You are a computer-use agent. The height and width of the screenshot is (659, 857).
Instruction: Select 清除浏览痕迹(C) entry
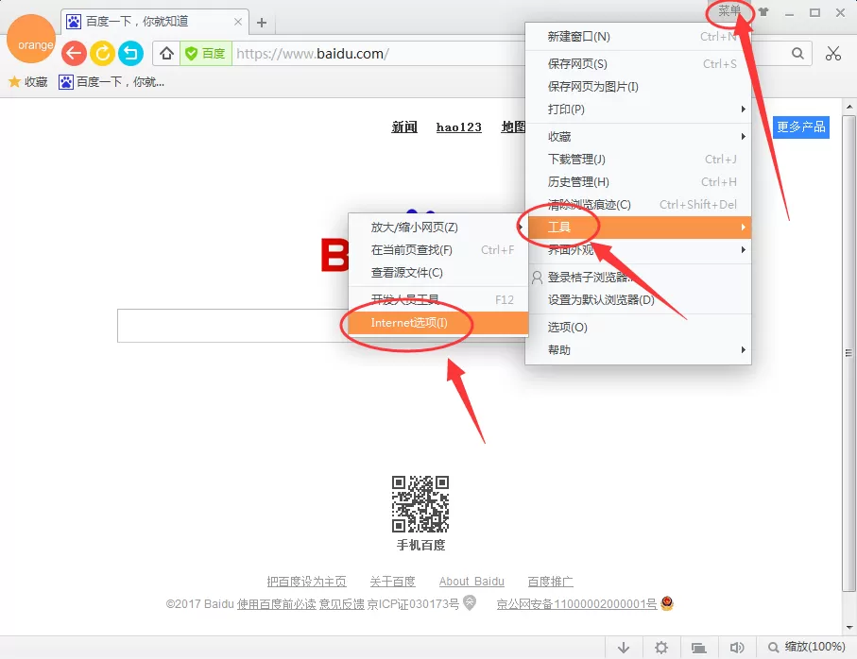639,205
